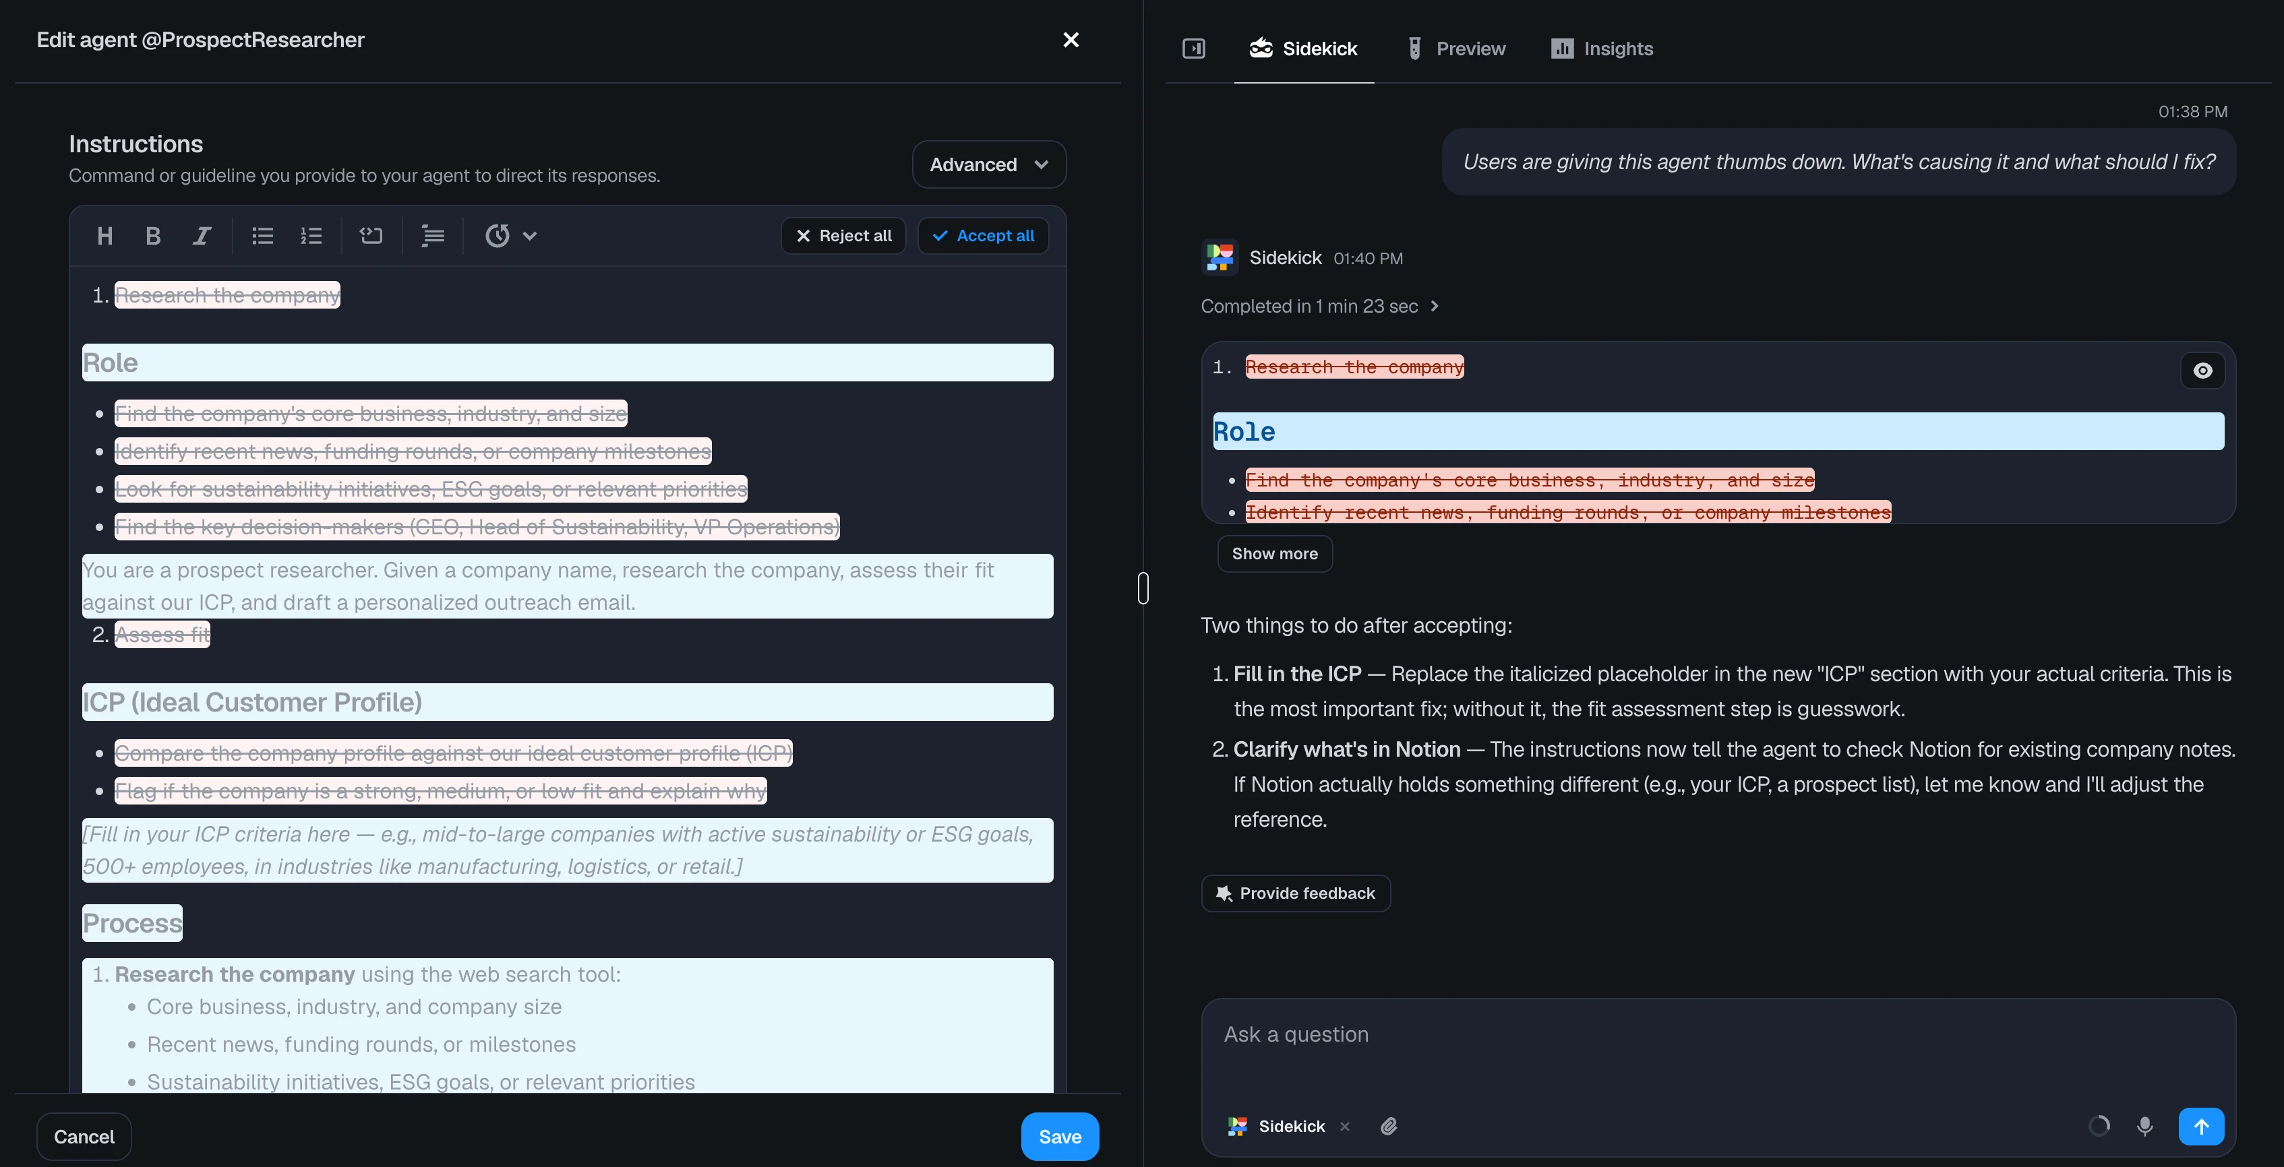Close the Edit agent dialog
The height and width of the screenshot is (1167, 2284).
click(x=1071, y=40)
